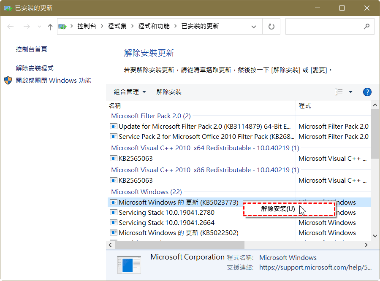Click the horizontal scrollbar thumb

point(179,245)
